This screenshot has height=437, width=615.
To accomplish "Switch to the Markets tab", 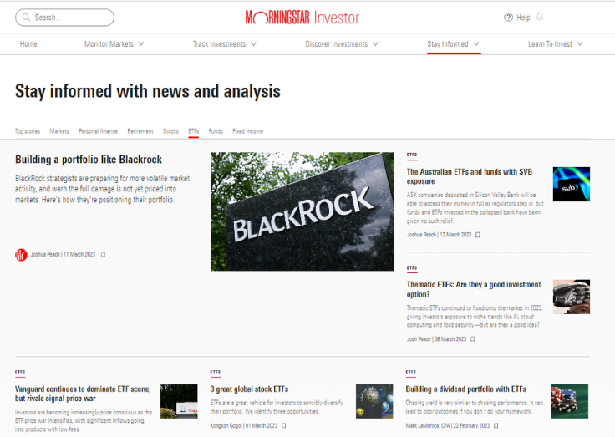I will pyautogui.click(x=59, y=131).
